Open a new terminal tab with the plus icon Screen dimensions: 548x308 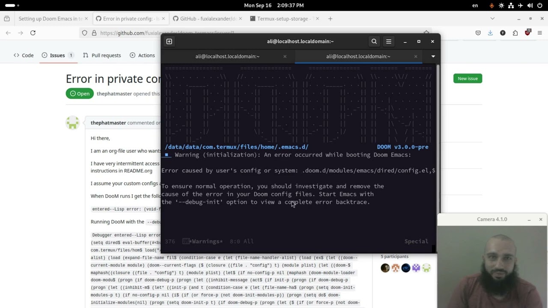point(169,41)
